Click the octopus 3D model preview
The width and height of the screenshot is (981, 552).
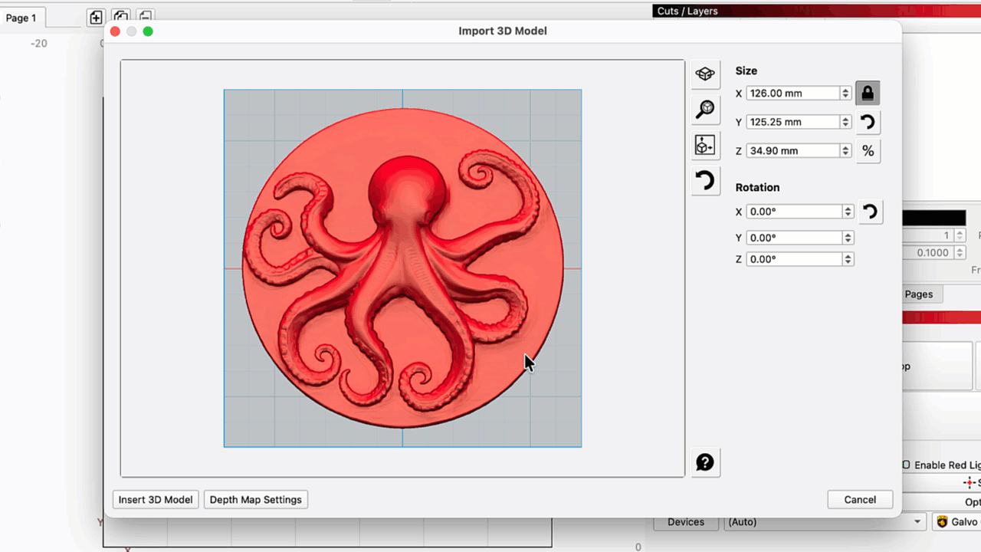click(403, 268)
